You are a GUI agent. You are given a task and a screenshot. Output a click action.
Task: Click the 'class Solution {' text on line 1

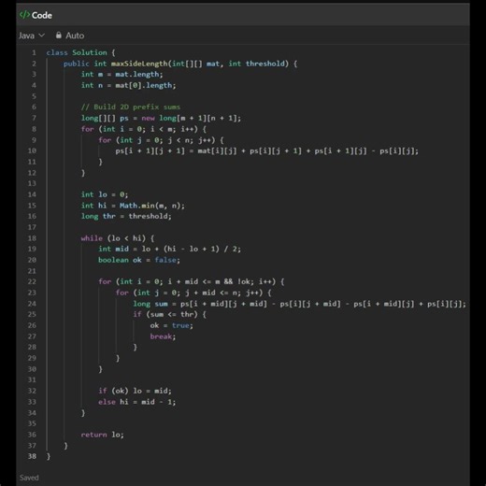point(80,52)
